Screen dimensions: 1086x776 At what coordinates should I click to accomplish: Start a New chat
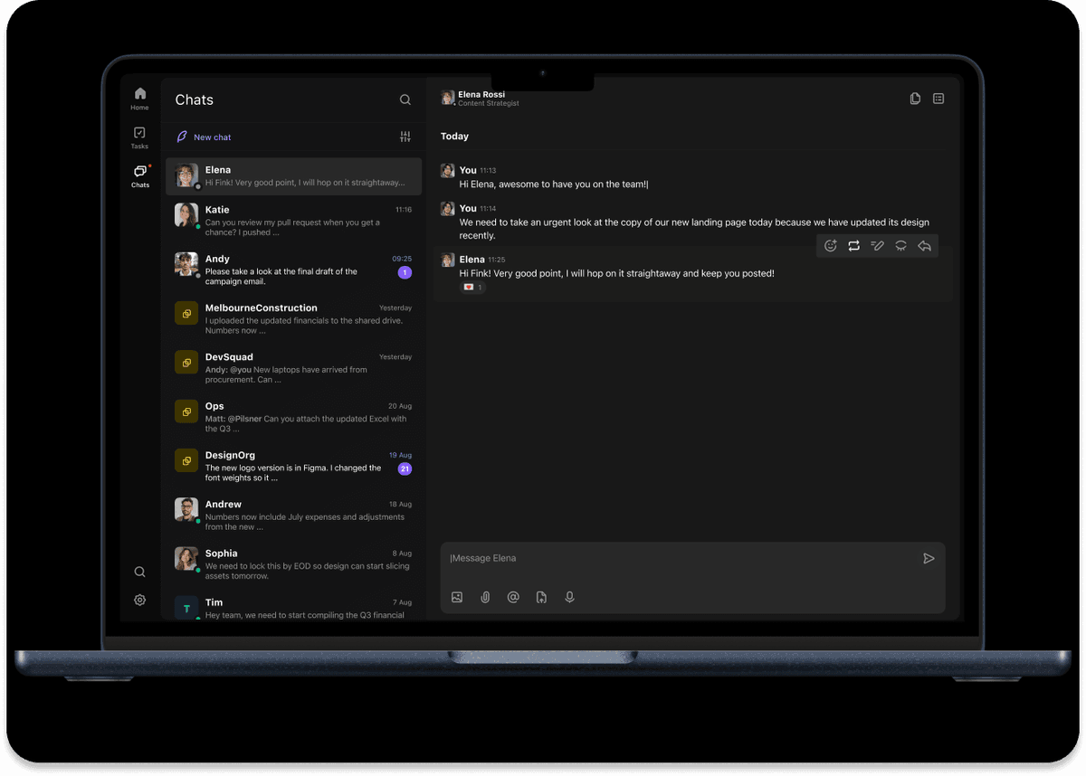203,137
